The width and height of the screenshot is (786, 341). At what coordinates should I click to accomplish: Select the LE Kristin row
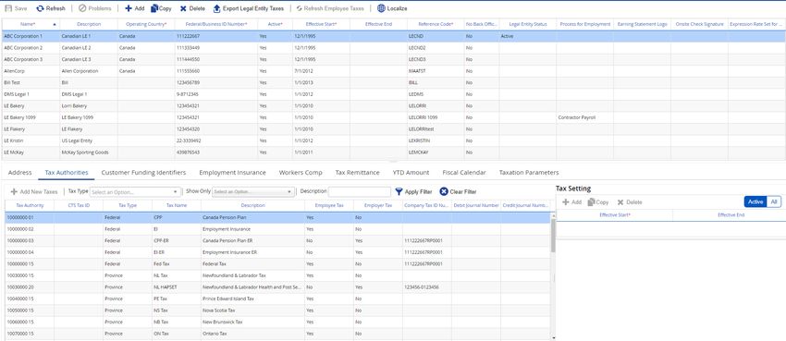point(393,140)
